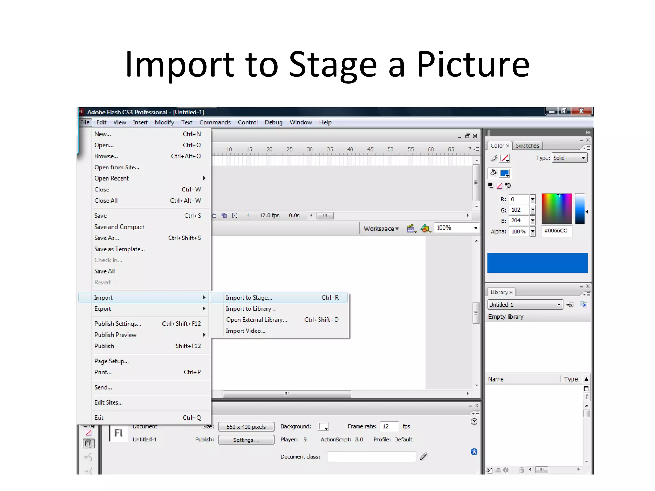Choose Import to Stage from submenu
Screen dimensions: 655x491
[279, 298]
